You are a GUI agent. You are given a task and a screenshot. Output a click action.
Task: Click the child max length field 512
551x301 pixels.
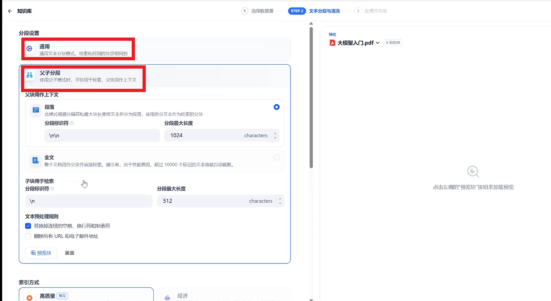[x=221, y=201]
